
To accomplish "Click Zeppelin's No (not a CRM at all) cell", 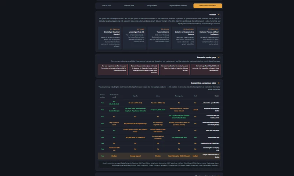I will (135, 103).
